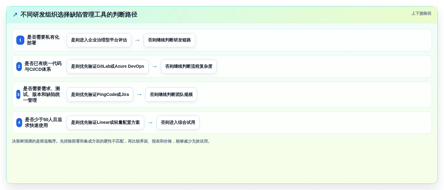
Task: Choose 否则继续判断流程复杂度 option
Action: [189, 66]
